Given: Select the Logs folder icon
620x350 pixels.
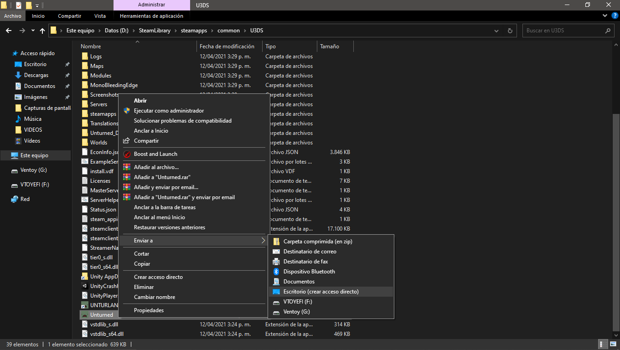Looking at the screenshot, I should pyautogui.click(x=85, y=57).
